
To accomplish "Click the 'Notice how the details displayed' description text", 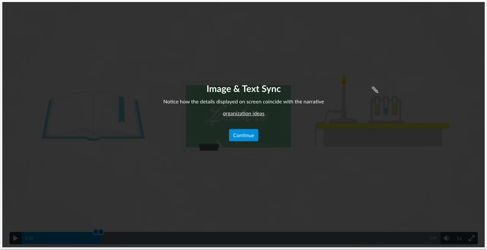I will 243,102.
